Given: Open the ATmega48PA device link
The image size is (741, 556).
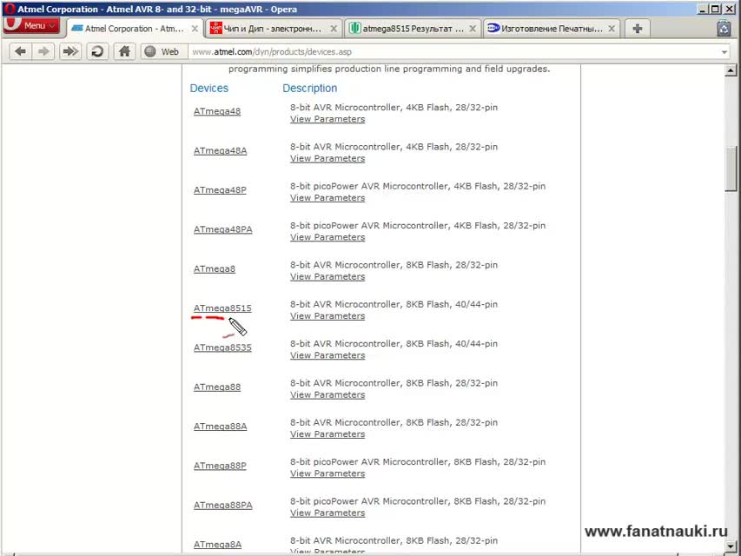Looking at the screenshot, I should pyautogui.click(x=222, y=229).
